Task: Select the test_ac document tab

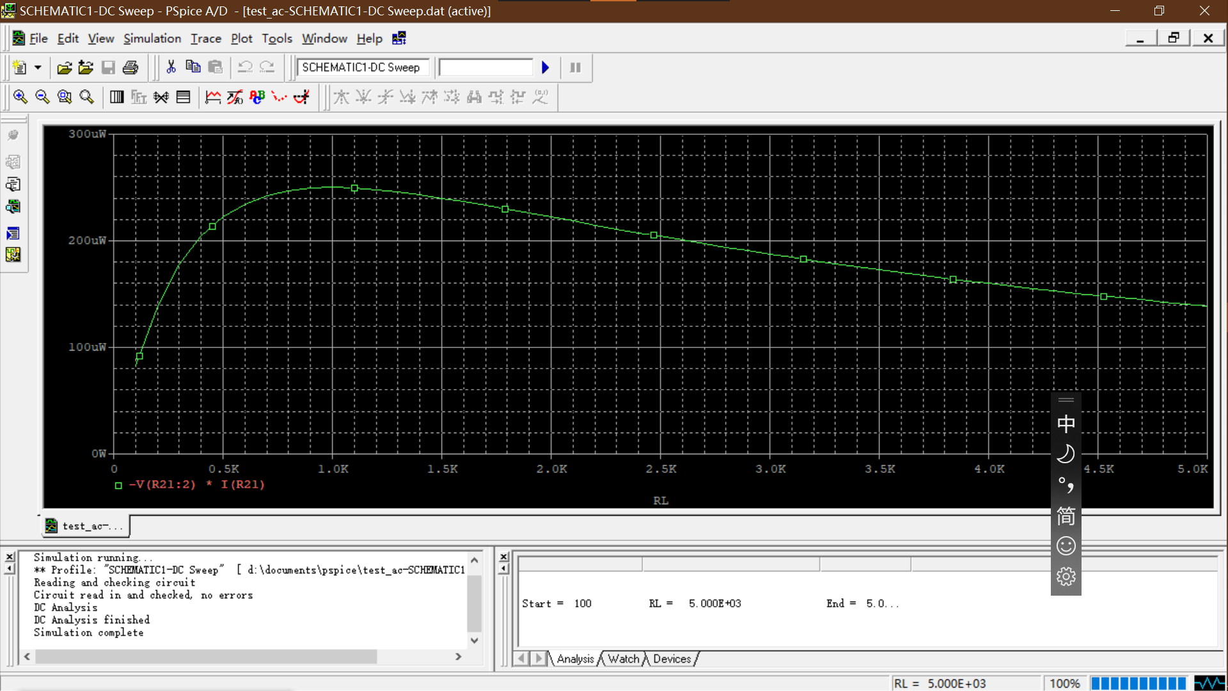Action: pyautogui.click(x=86, y=526)
